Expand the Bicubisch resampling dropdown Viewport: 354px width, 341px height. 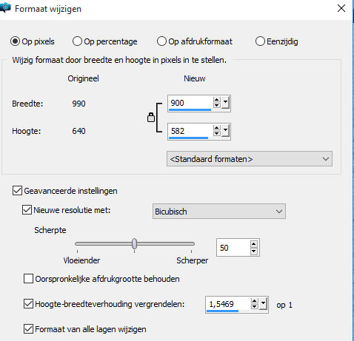click(x=219, y=212)
